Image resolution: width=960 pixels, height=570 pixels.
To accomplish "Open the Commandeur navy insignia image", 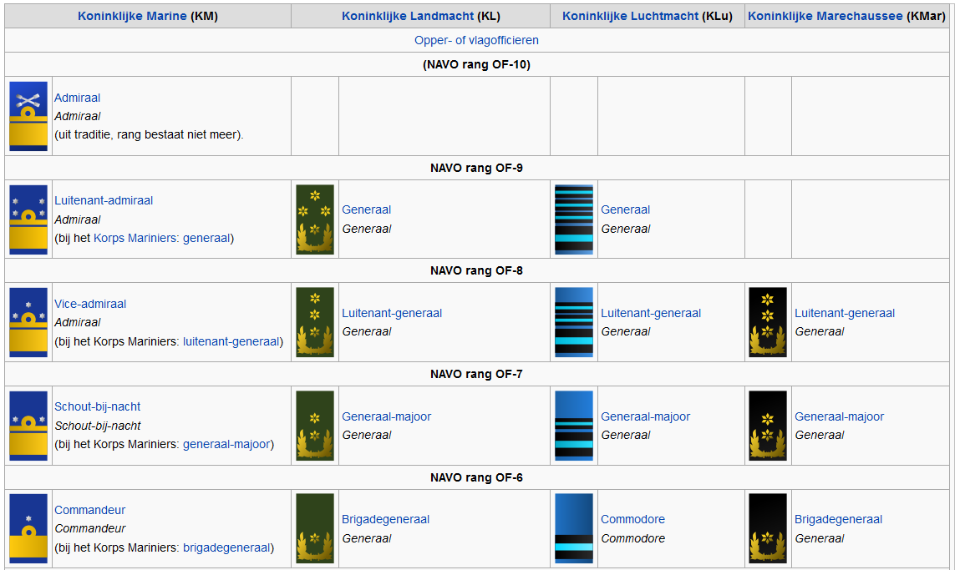I will coord(28,528).
